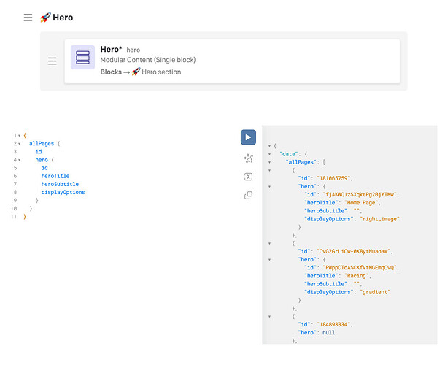
Task: Collapse the "allPages" array in response
Action: [269, 162]
